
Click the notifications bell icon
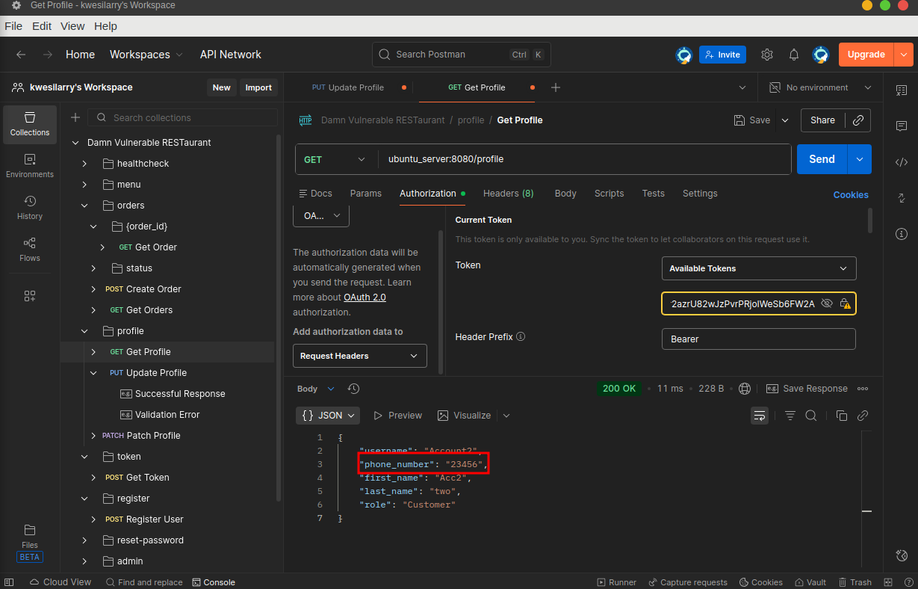pyautogui.click(x=794, y=55)
